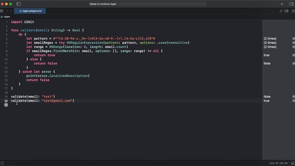The width and height of the screenshot is (295, 166).
Task: Show result for validate "test" line
Action: coord(294,96)
